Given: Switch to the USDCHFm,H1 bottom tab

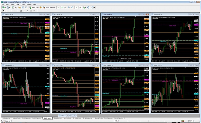Looking at the screenshot, I should (x=37, y=118).
